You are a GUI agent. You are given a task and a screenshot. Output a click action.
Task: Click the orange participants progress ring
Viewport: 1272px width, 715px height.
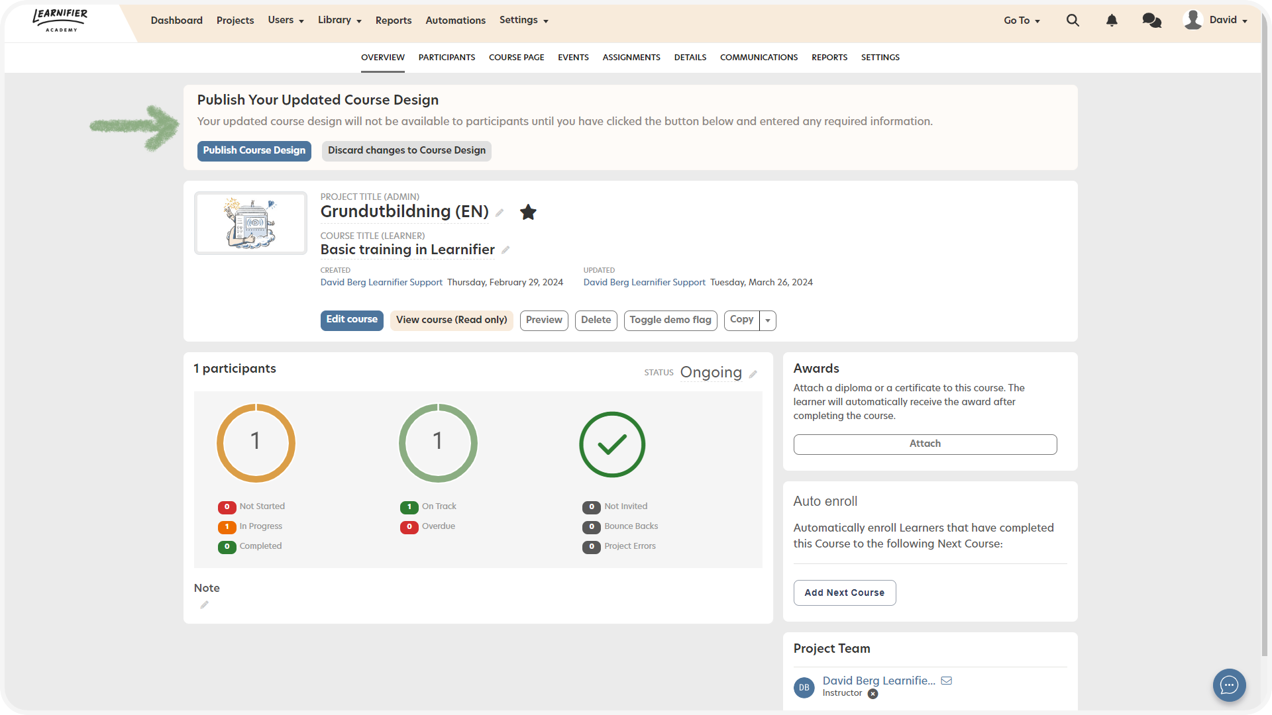(256, 443)
